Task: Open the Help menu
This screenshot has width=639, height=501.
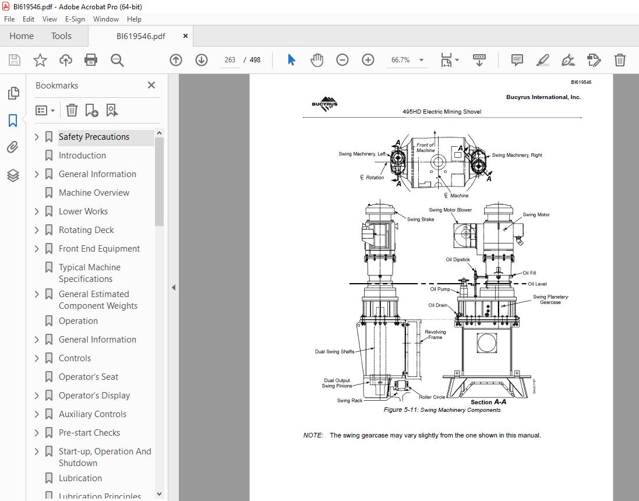Action: [x=134, y=19]
